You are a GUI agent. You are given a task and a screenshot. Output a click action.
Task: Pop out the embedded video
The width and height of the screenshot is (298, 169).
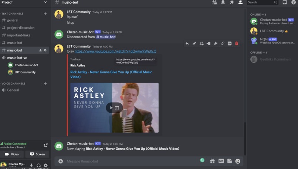tap(117, 107)
